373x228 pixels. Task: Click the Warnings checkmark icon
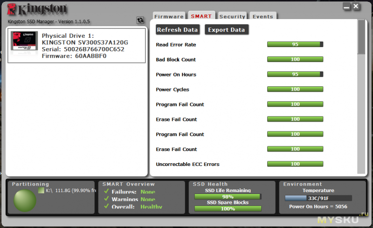point(106,199)
